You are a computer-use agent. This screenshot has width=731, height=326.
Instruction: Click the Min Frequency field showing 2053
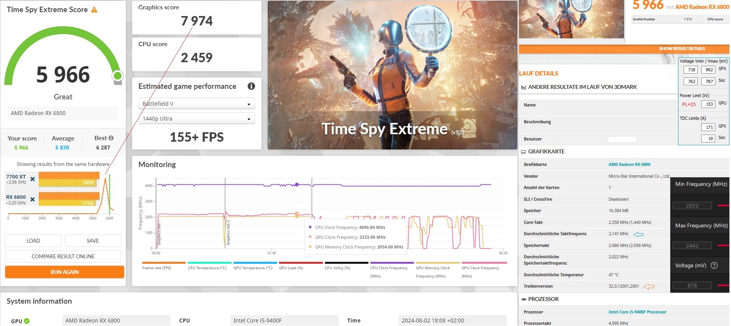pyautogui.click(x=692, y=206)
